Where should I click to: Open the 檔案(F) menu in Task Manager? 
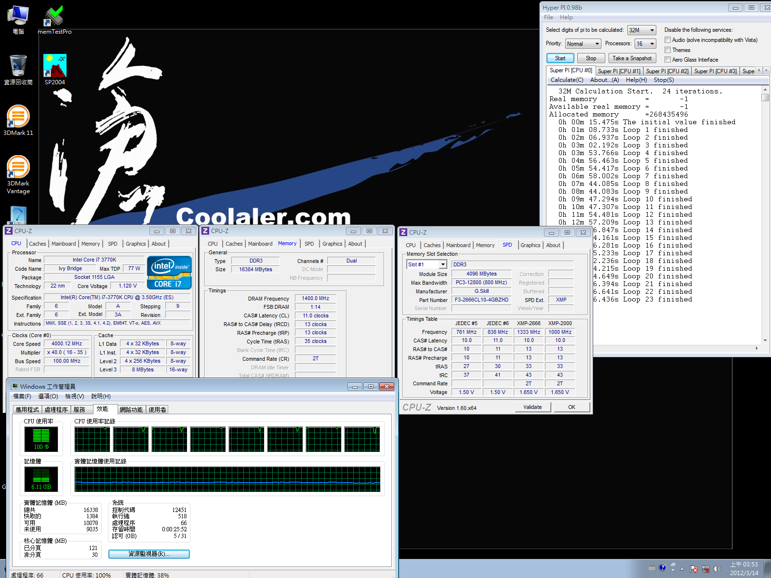coord(22,396)
